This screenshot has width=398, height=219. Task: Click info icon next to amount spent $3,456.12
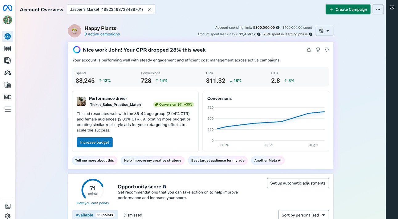259,34
